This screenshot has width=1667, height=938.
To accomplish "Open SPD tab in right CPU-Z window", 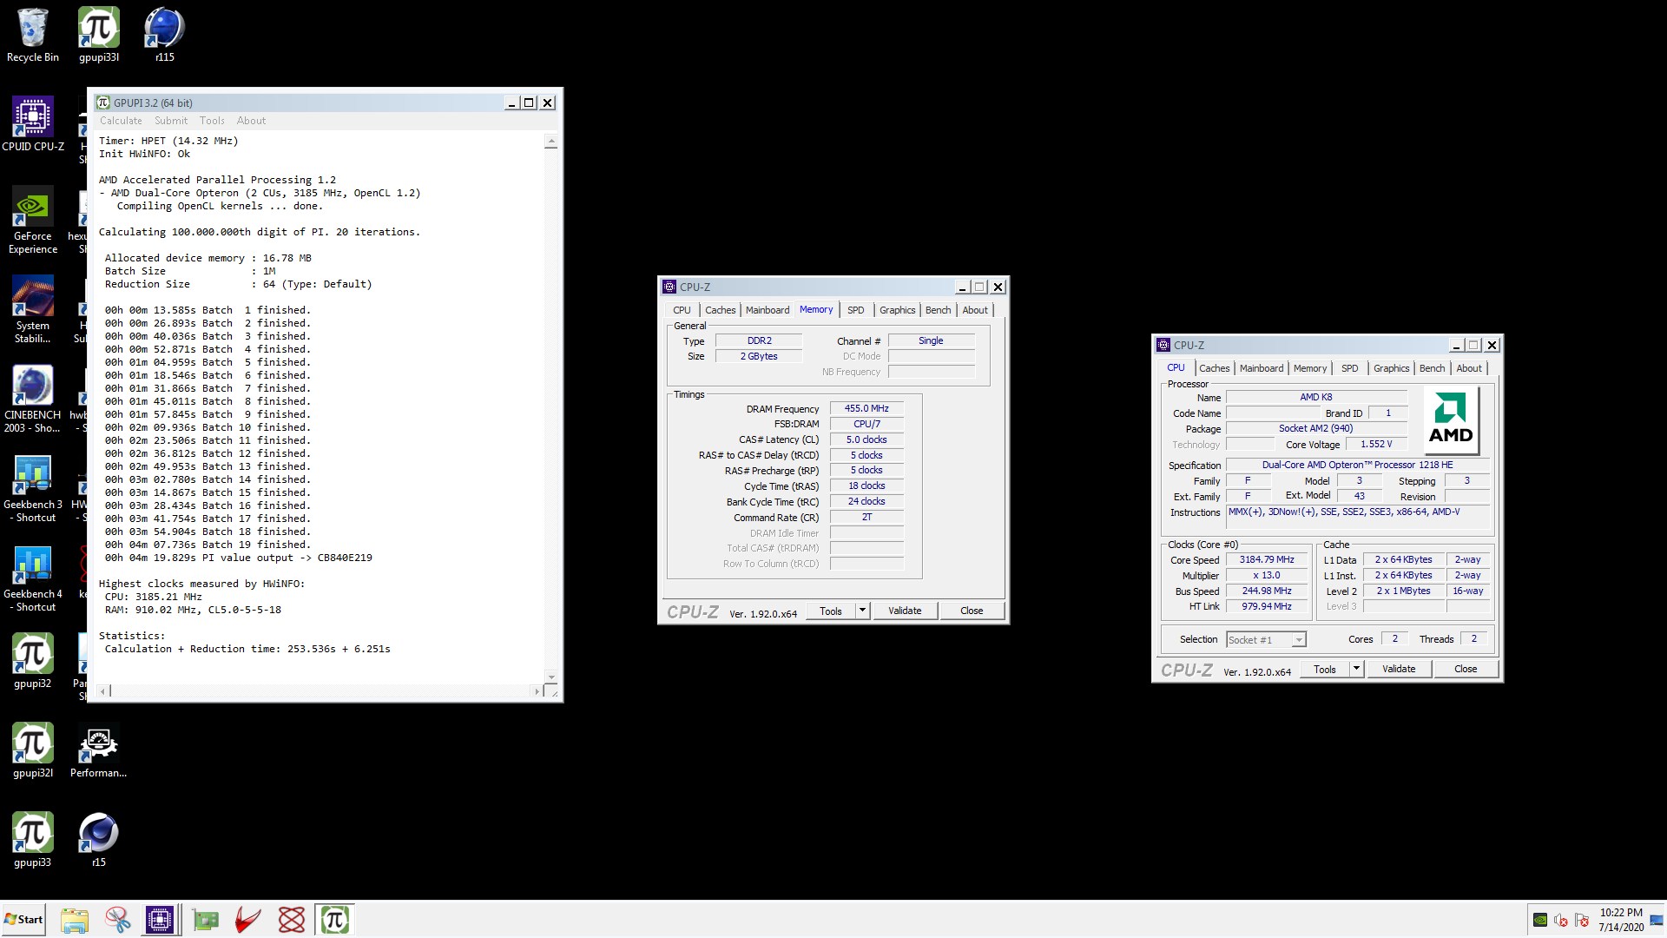I will (1350, 368).
